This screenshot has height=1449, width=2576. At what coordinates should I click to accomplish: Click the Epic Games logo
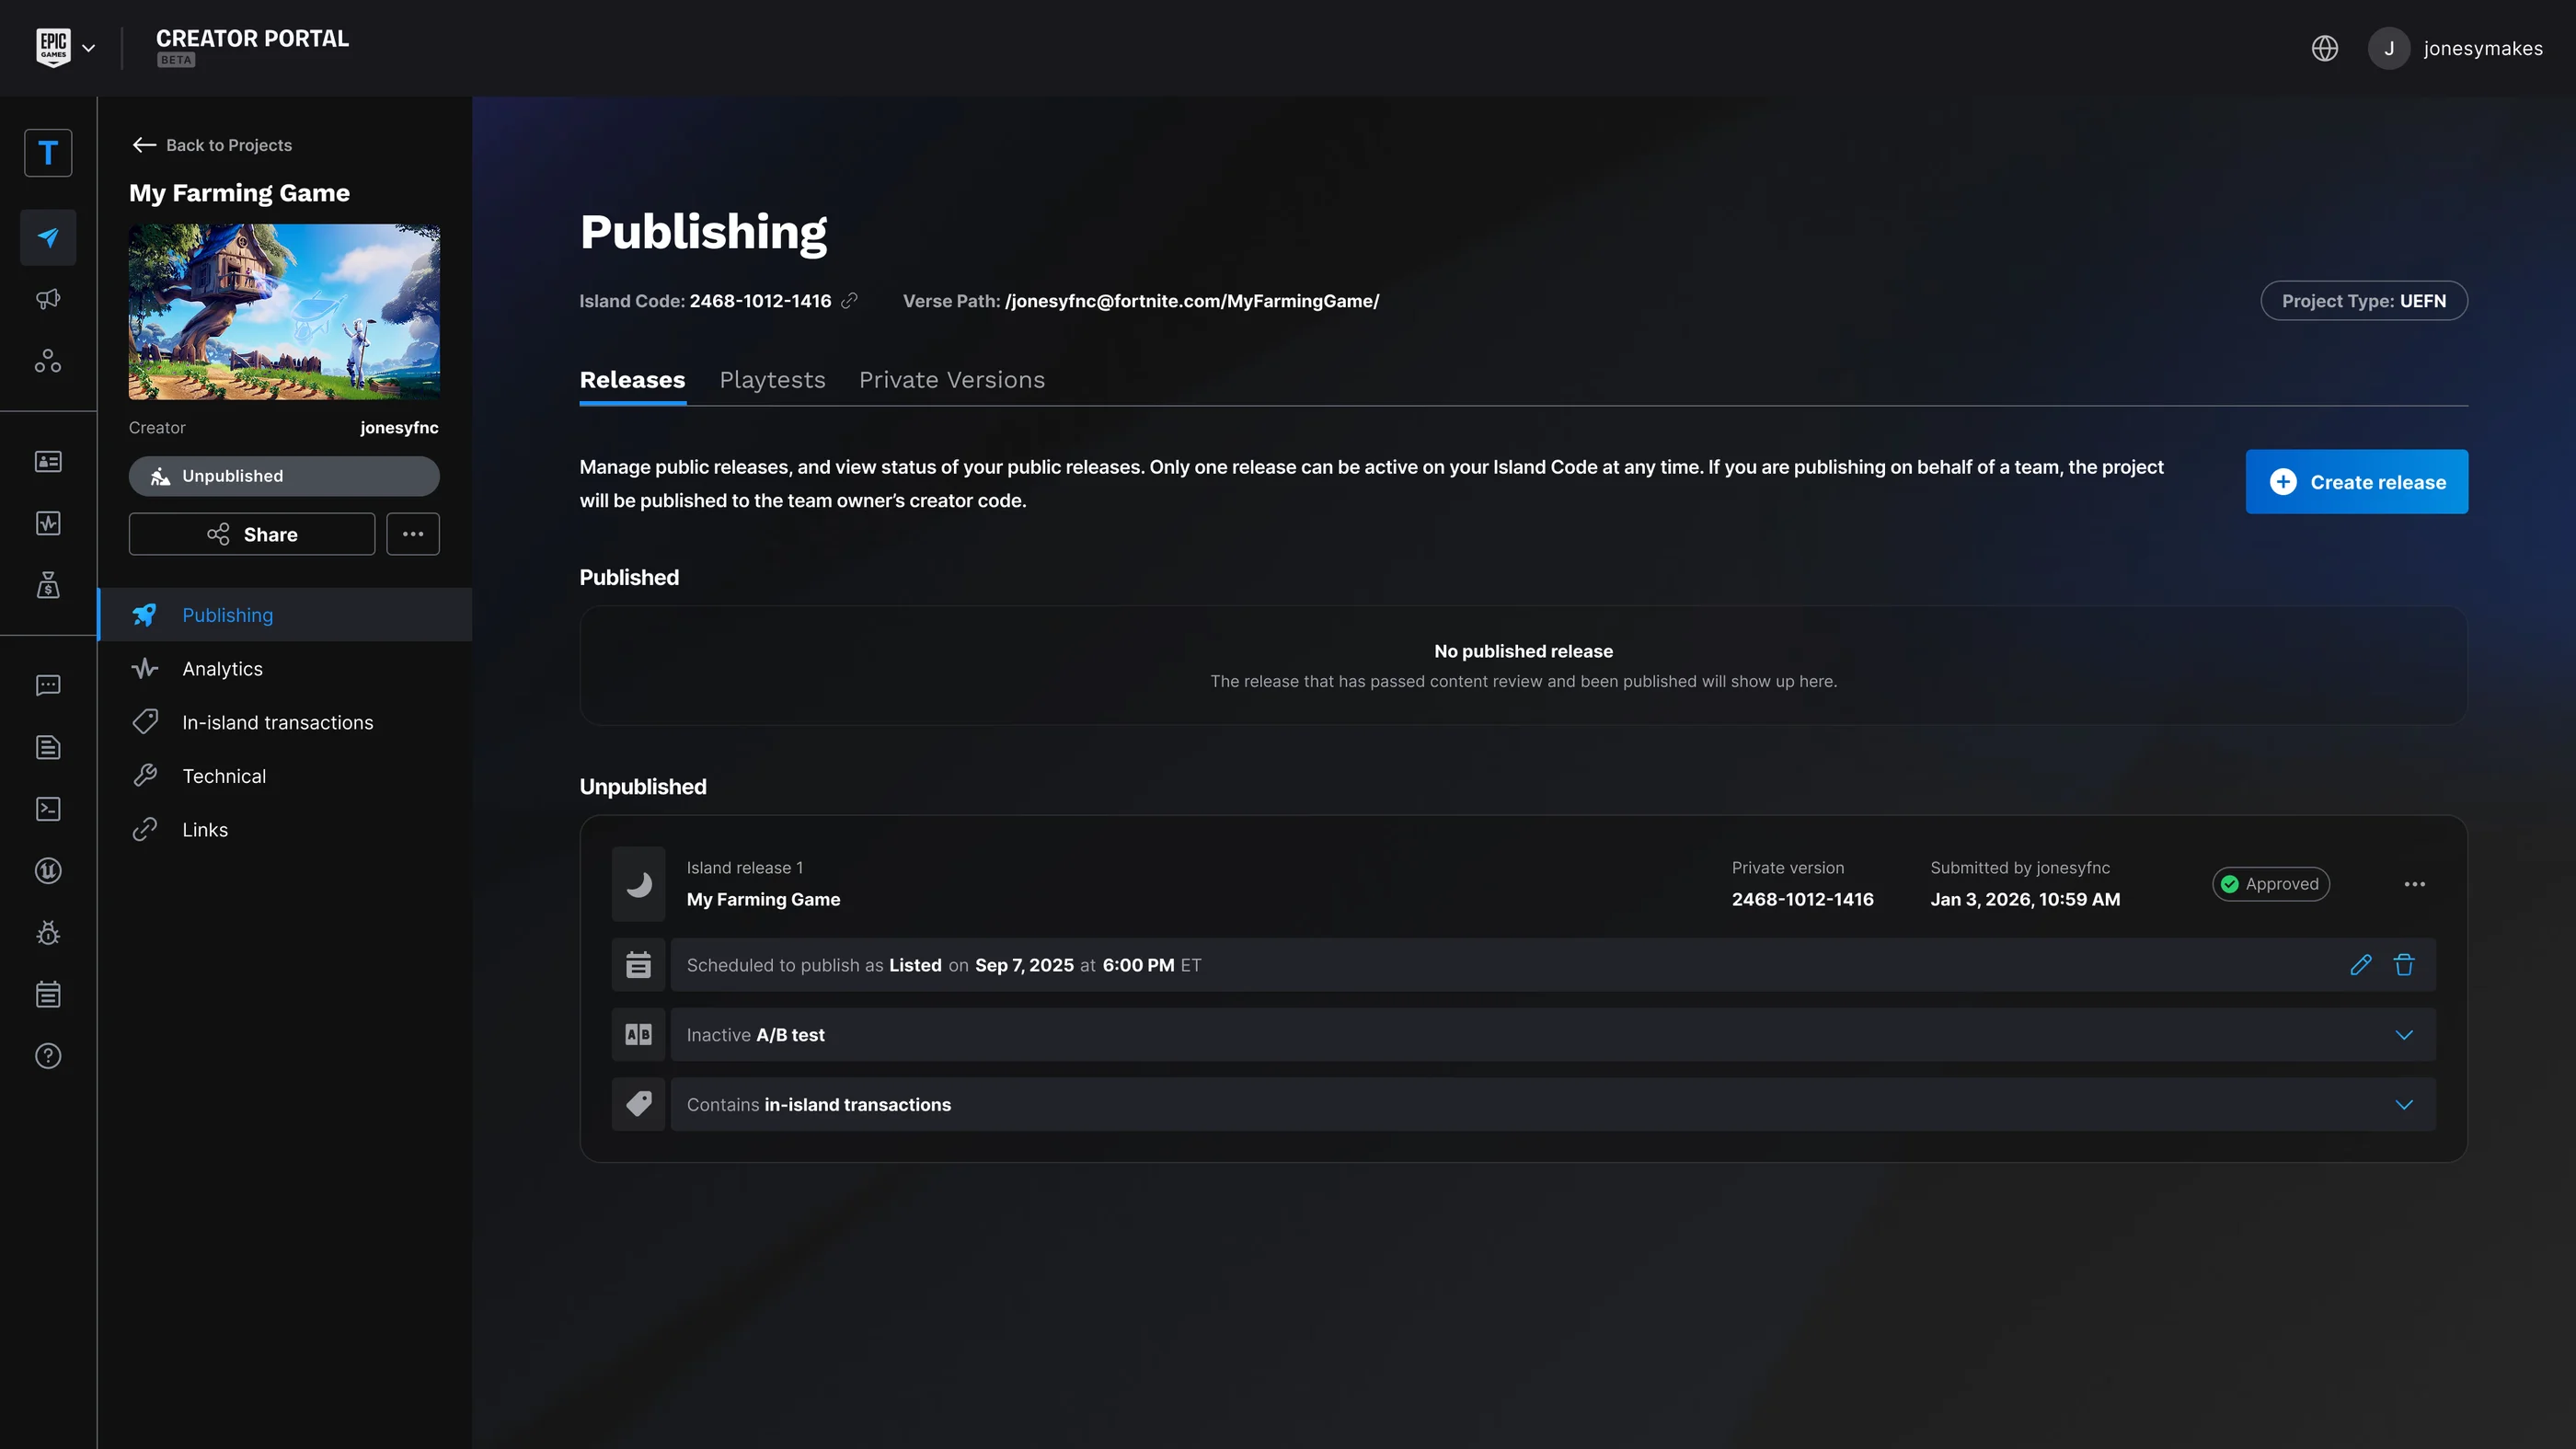coord(53,47)
